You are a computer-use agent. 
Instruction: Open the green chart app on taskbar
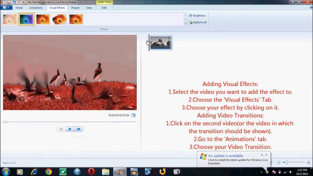click(63, 172)
